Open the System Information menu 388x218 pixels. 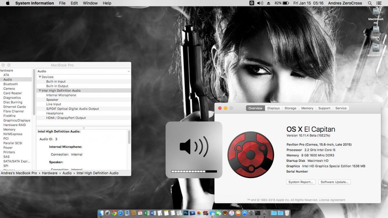[35, 3]
